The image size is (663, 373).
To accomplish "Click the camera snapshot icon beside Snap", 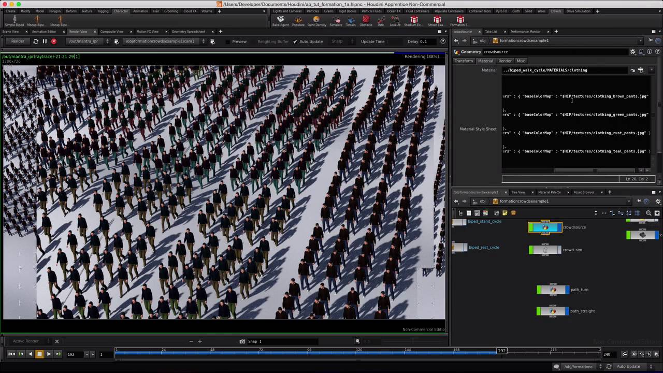I will pyautogui.click(x=242, y=341).
